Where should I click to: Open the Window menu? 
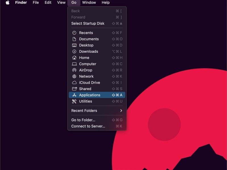click(89, 3)
